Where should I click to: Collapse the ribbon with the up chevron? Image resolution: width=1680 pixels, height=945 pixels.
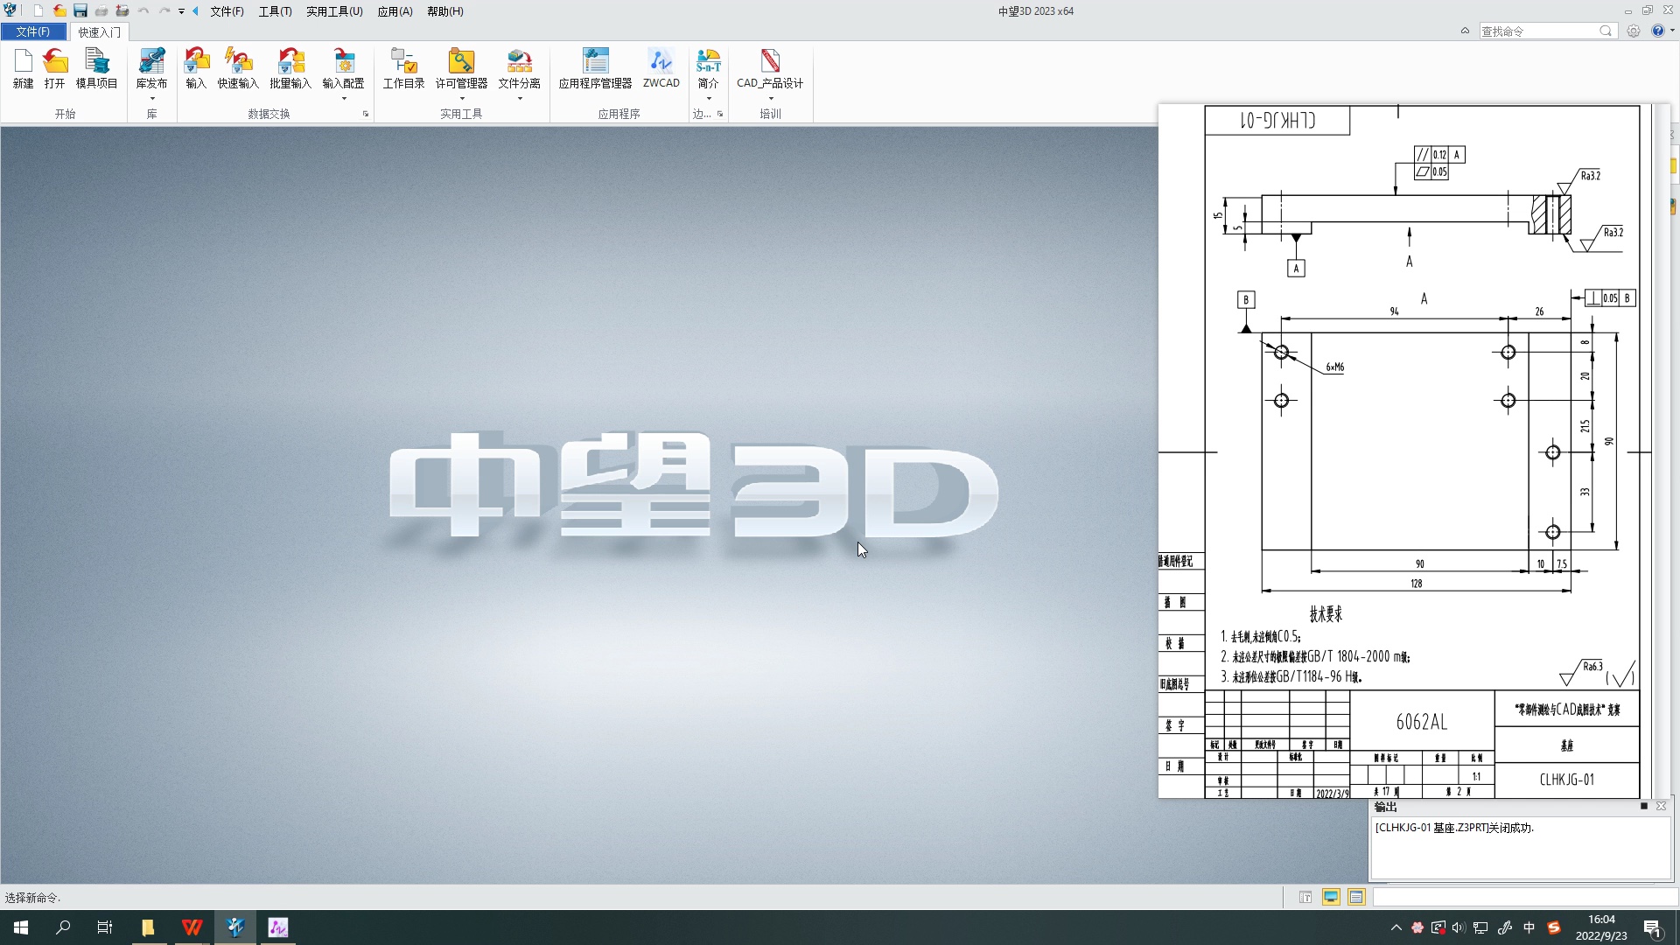pyautogui.click(x=1465, y=31)
